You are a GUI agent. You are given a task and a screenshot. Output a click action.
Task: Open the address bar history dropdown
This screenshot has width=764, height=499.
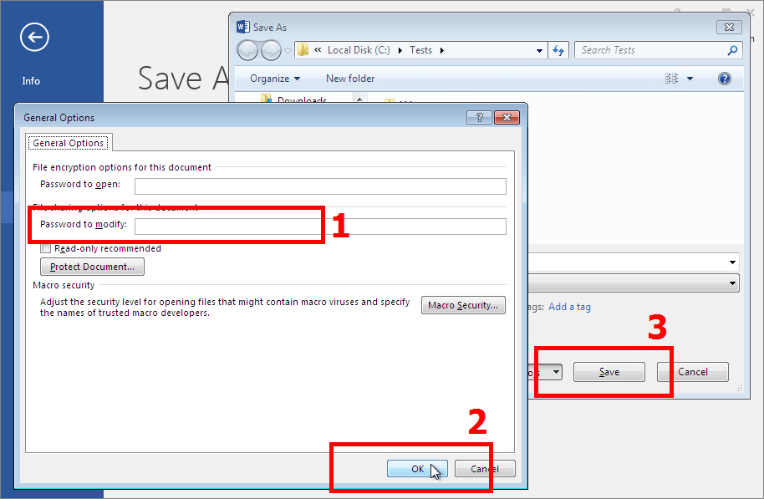click(x=539, y=51)
